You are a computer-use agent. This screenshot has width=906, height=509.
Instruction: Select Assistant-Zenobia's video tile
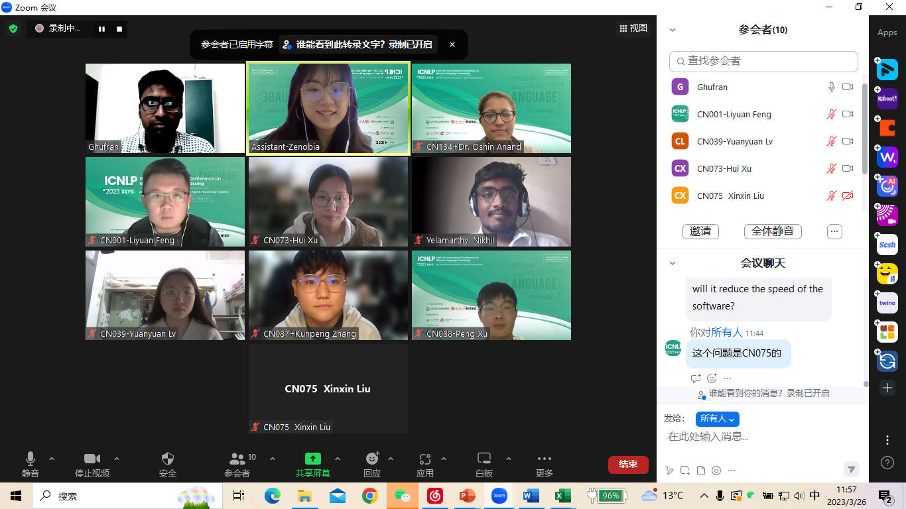tap(328, 109)
